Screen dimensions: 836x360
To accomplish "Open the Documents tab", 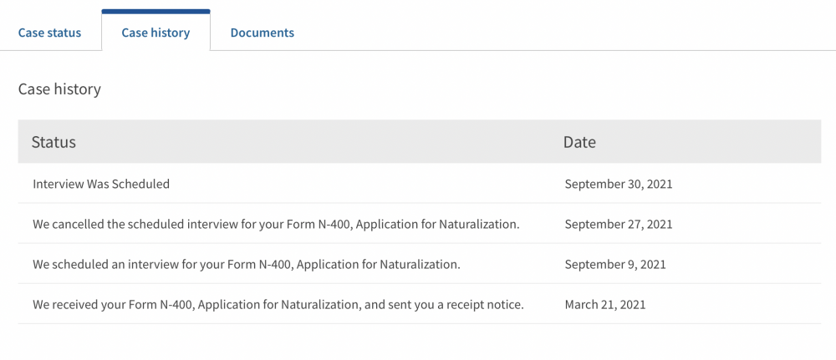I will point(262,33).
